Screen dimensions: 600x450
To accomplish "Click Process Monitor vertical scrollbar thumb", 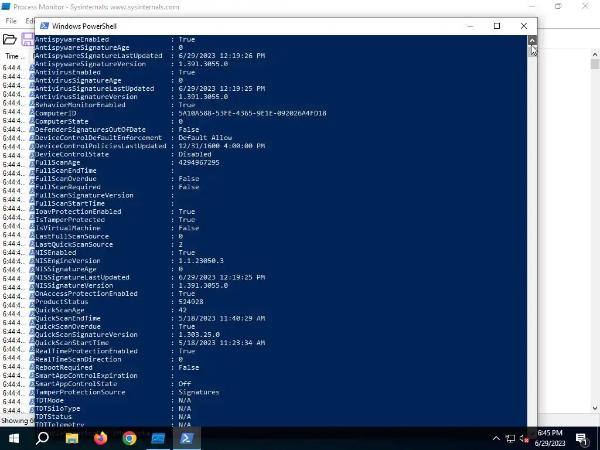I will [x=595, y=64].
